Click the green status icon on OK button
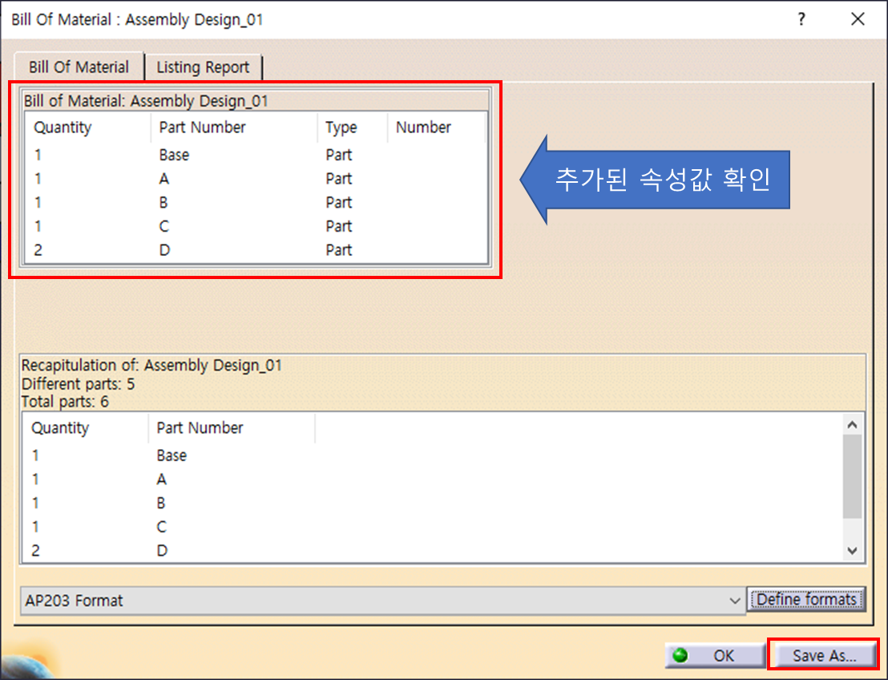The width and height of the screenshot is (888, 680). pyautogui.click(x=680, y=655)
